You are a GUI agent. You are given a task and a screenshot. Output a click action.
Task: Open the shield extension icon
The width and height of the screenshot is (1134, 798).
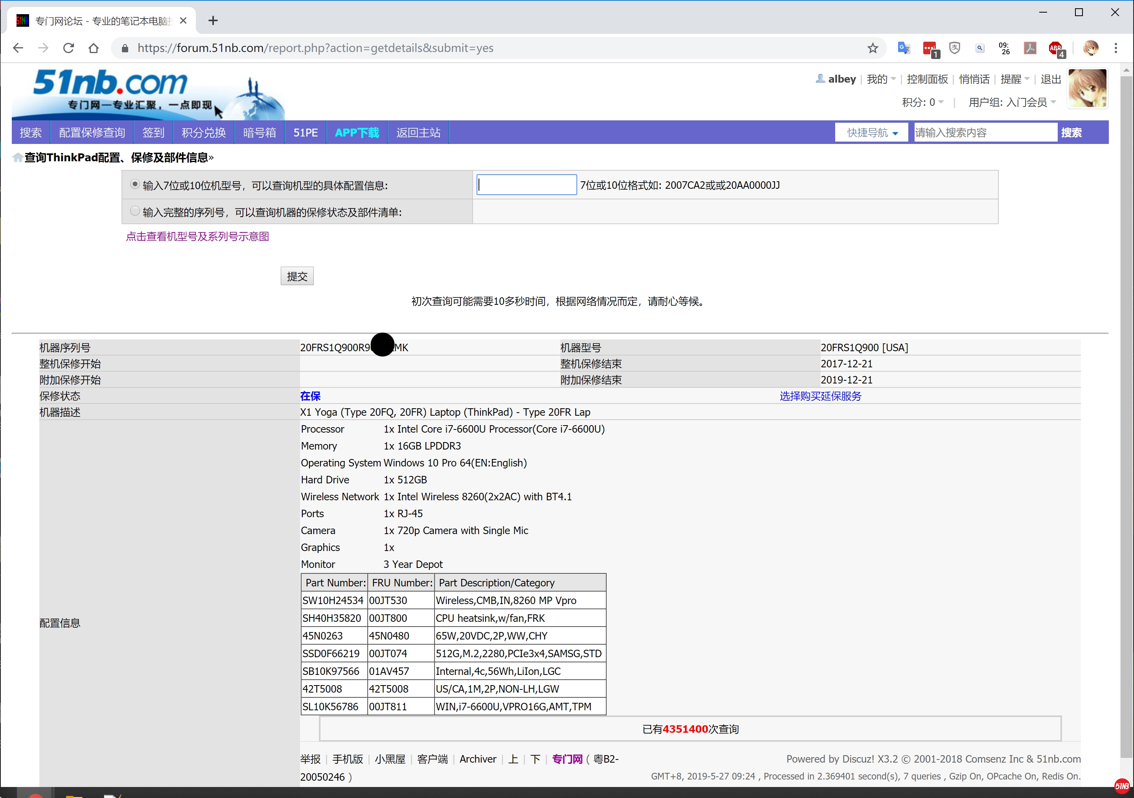click(955, 48)
